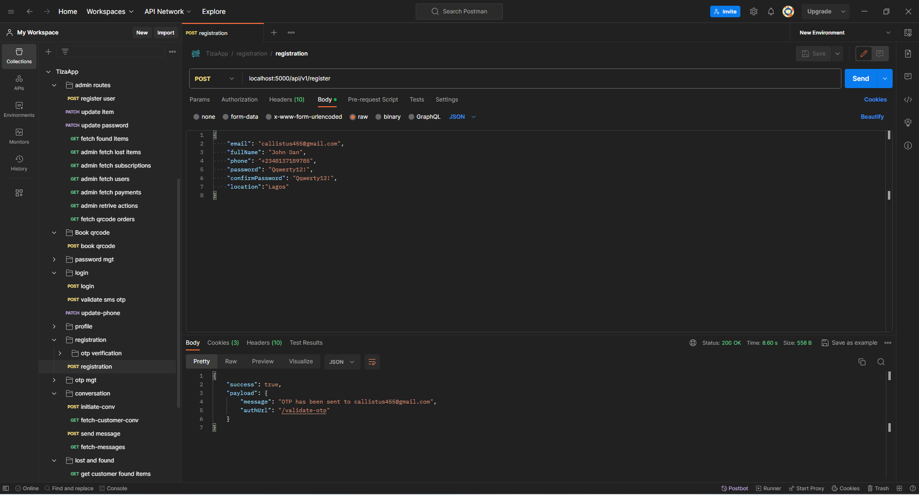Screen dimensions: 919x495
Task: Open settings gear icon in the header
Action: (754, 11)
